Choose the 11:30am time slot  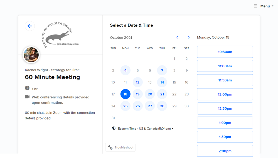[225, 80]
